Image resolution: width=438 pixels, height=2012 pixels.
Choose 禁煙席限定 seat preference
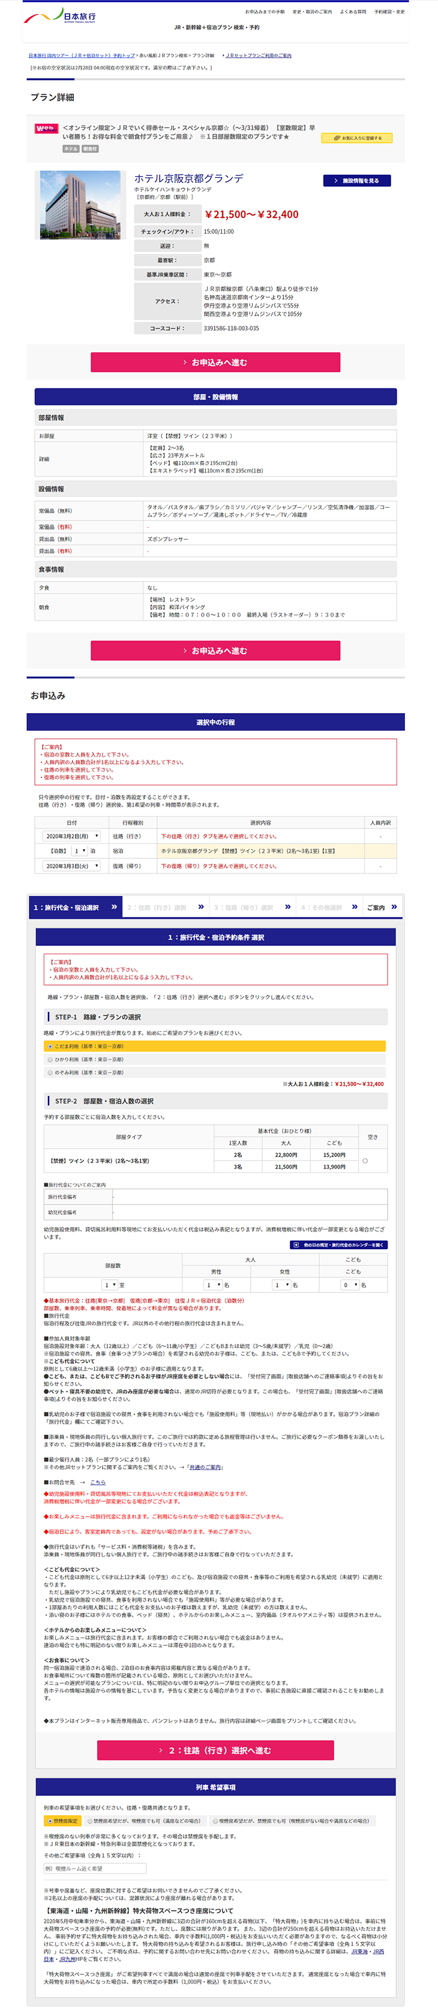[50, 1821]
